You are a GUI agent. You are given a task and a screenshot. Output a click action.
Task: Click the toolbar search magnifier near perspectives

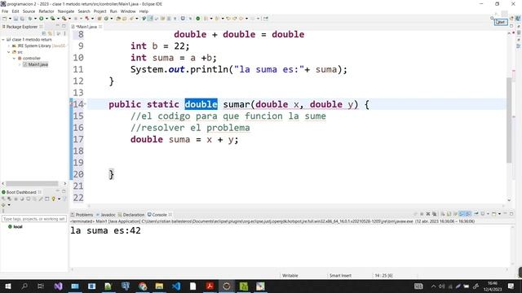[492, 18]
